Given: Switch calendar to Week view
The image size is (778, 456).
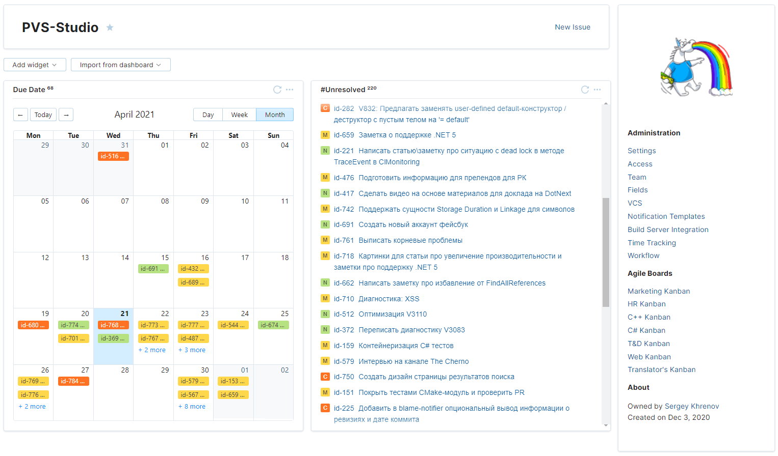Looking at the screenshot, I should point(239,115).
